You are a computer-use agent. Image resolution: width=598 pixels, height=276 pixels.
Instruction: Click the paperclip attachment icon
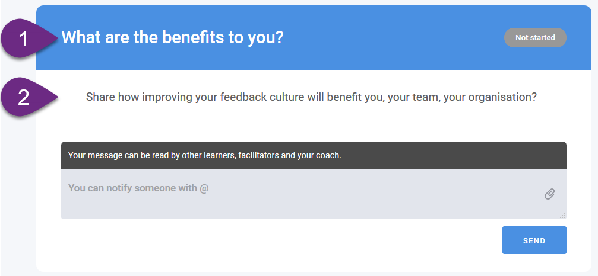[549, 194]
